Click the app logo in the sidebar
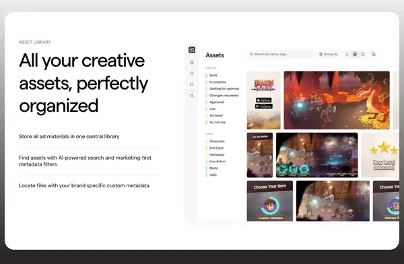 pyautogui.click(x=192, y=50)
